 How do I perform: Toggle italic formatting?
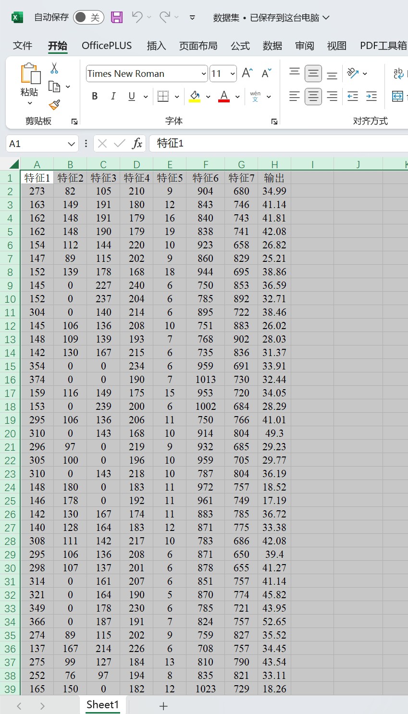pos(113,96)
